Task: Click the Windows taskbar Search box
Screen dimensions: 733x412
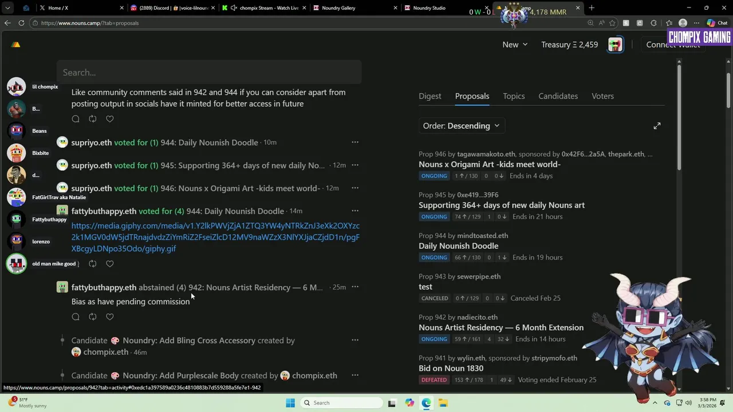Action: (342, 403)
